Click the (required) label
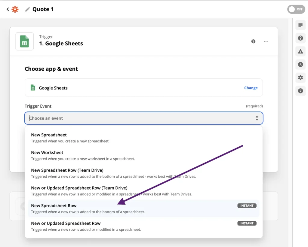308x247 pixels. click(x=254, y=106)
